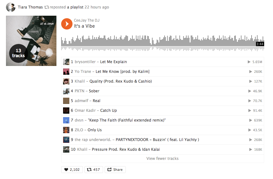Click the heart like icon with 2,102
The height and width of the screenshot is (179, 273).
[72, 170]
